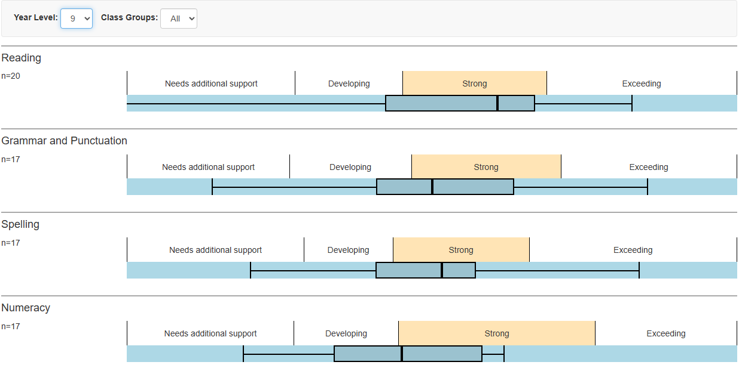Click the Strong band in Spelling
742x368 pixels.
pos(461,250)
